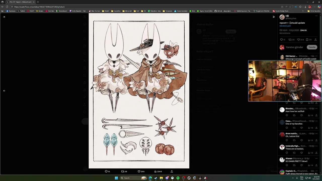Reply to the 'One of my favorites' comment
The width and height of the screenshot is (322, 181).
tap(287, 128)
